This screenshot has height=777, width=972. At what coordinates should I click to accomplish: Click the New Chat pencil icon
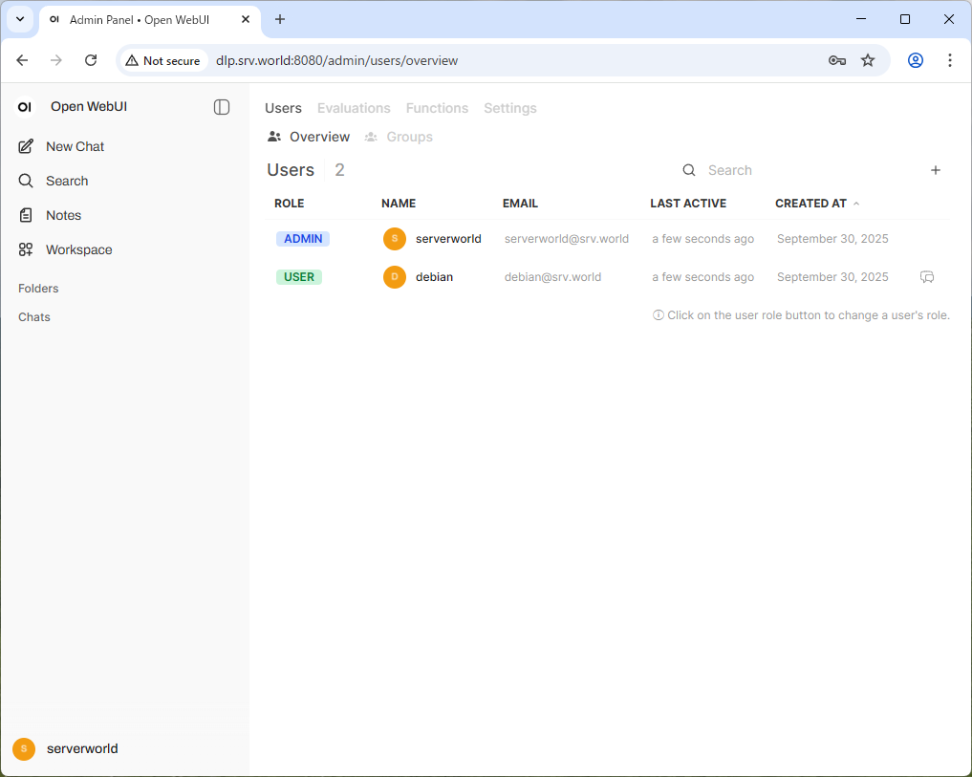pyautogui.click(x=26, y=146)
